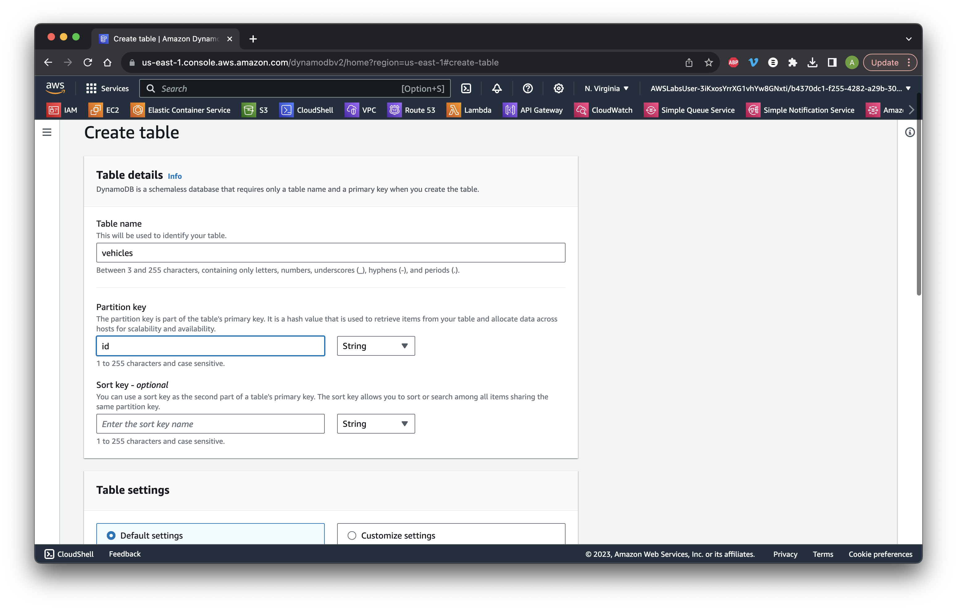Open Cookie preferences

(880, 554)
